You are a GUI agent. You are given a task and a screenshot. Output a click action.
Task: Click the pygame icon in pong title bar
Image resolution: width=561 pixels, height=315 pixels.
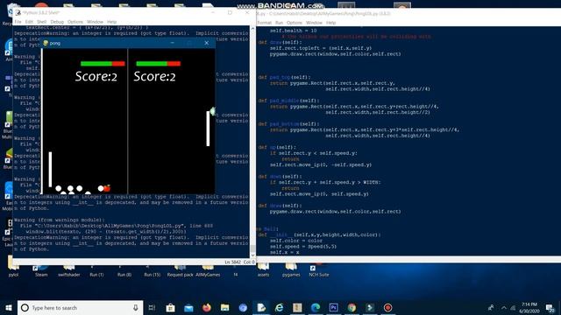(46, 43)
